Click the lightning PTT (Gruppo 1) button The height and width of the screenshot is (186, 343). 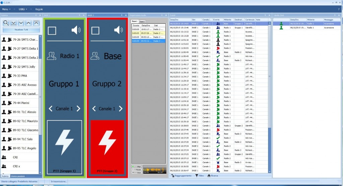(x=64, y=147)
